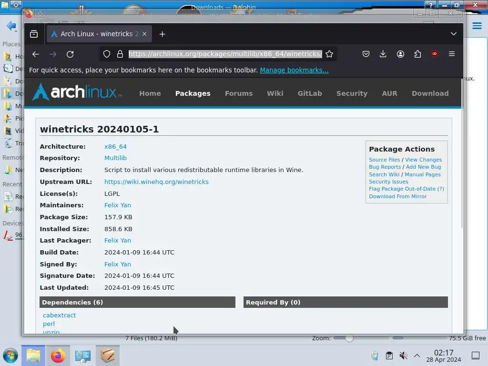488x366 pixels.
Task: Toggle the muted volume tray icon
Action: pyautogui.click(x=403, y=356)
